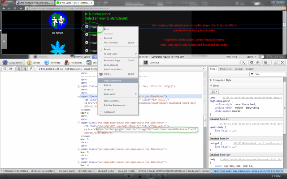Open the .post-body stylesheet source link

click(251, 124)
